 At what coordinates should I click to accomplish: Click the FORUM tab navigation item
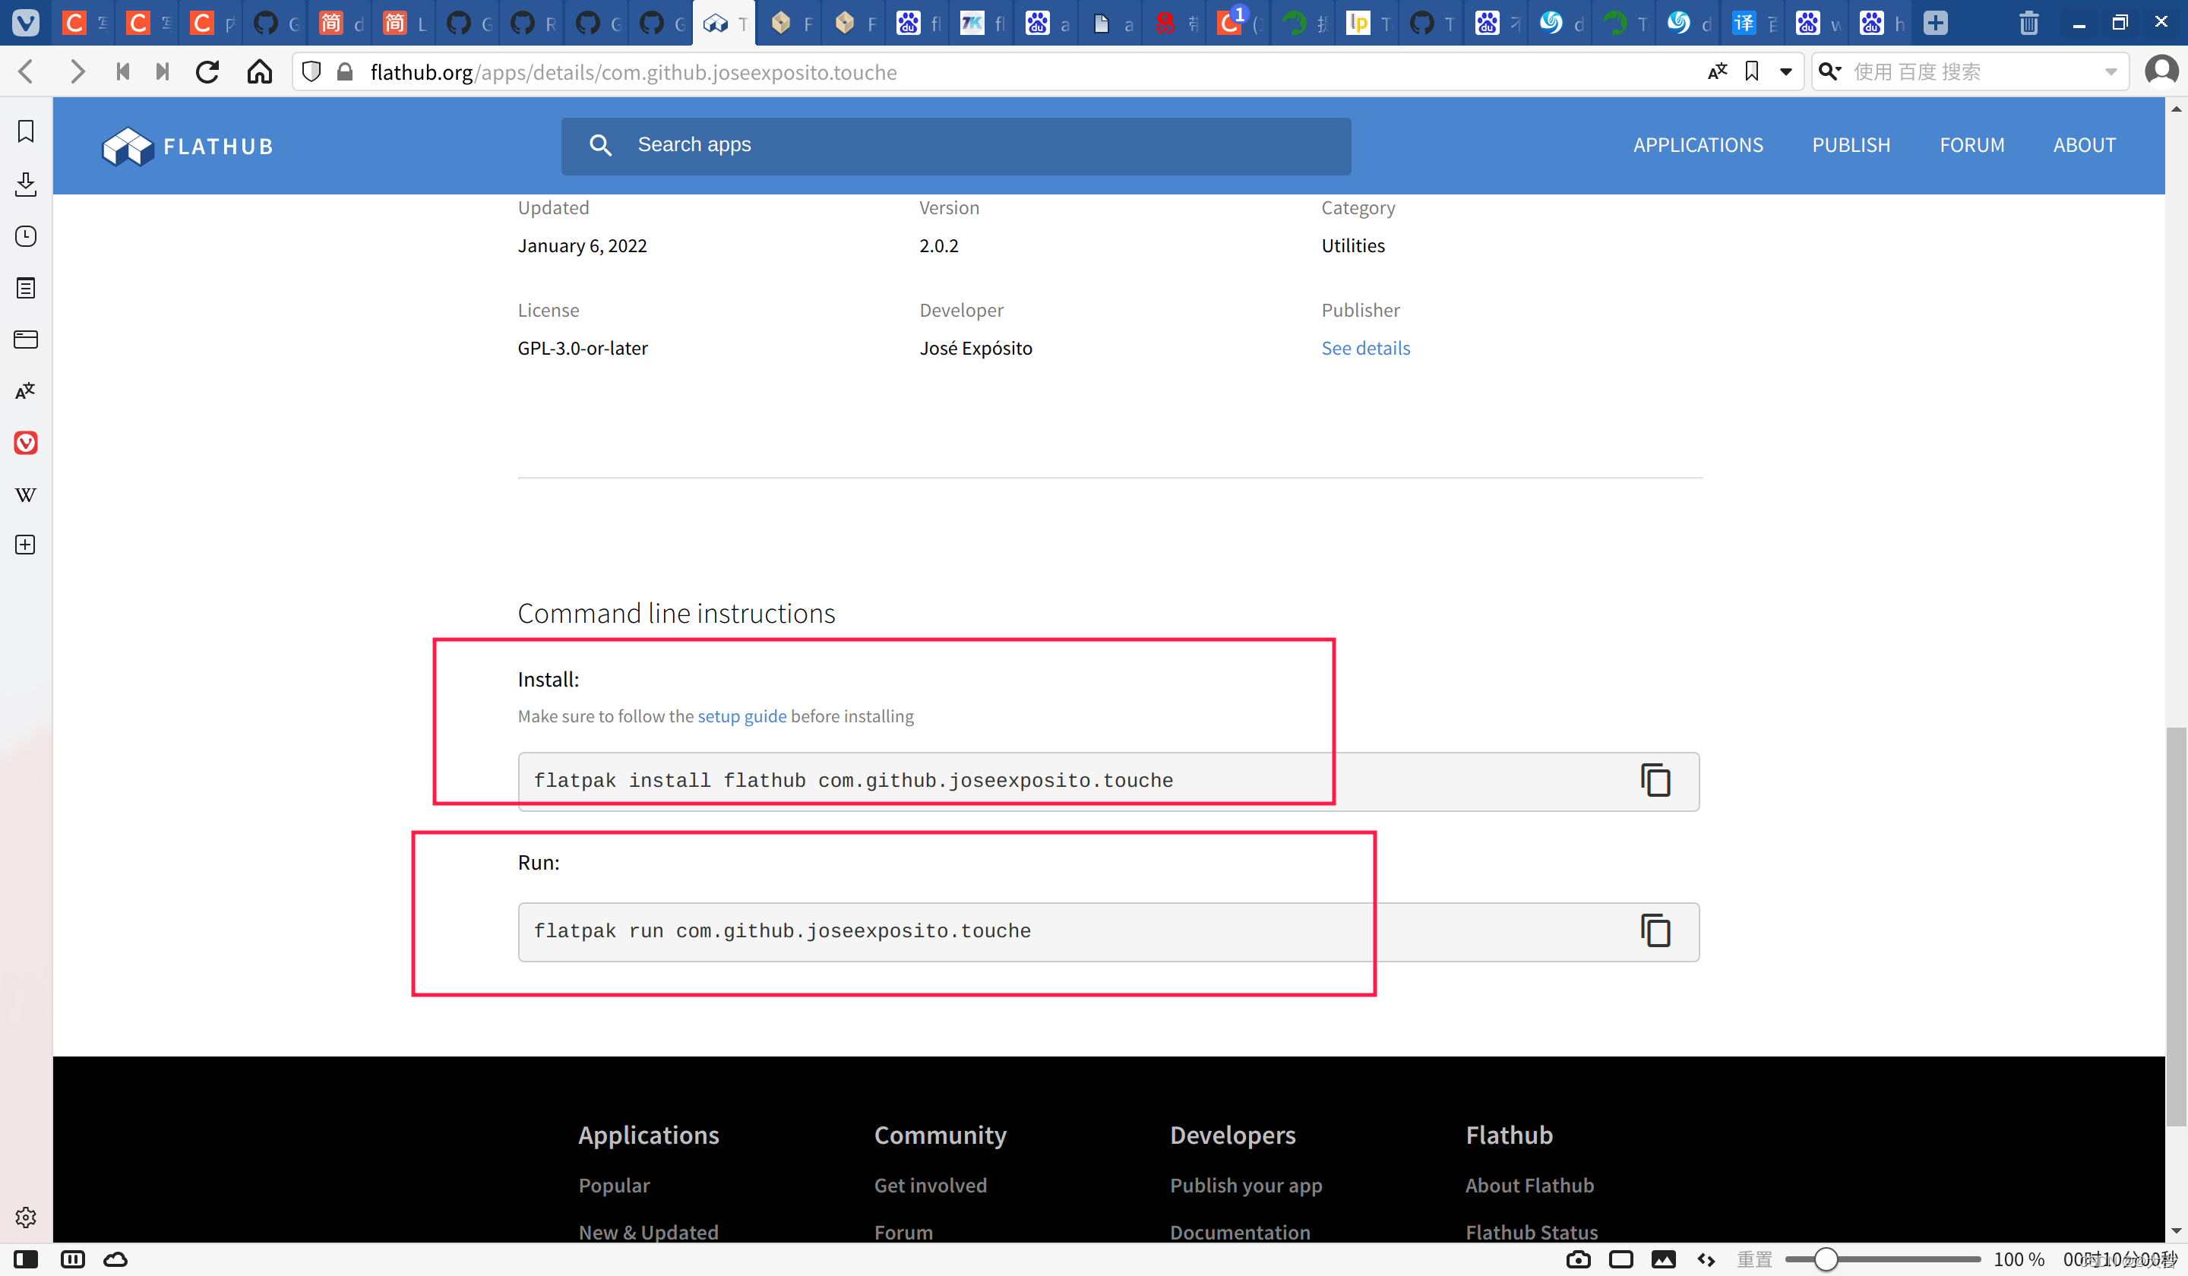tap(1971, 144)
